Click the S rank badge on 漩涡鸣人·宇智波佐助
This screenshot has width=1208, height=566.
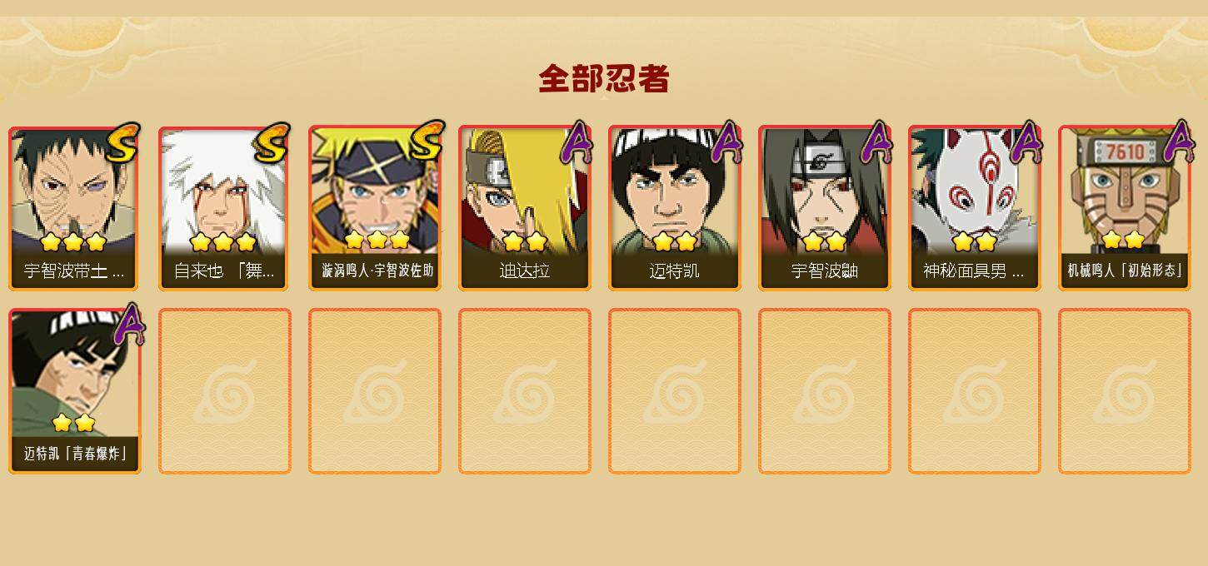tap(426, 141)
